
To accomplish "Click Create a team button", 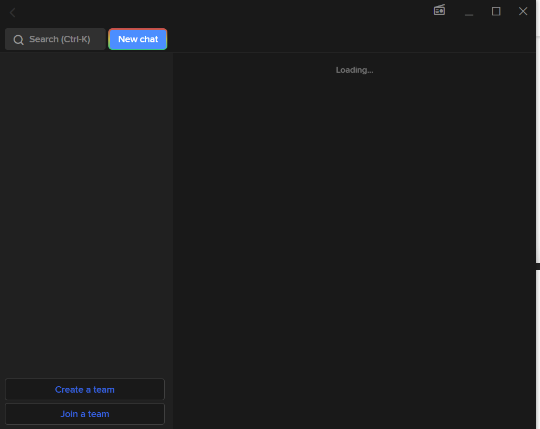I will coord(84,389).
